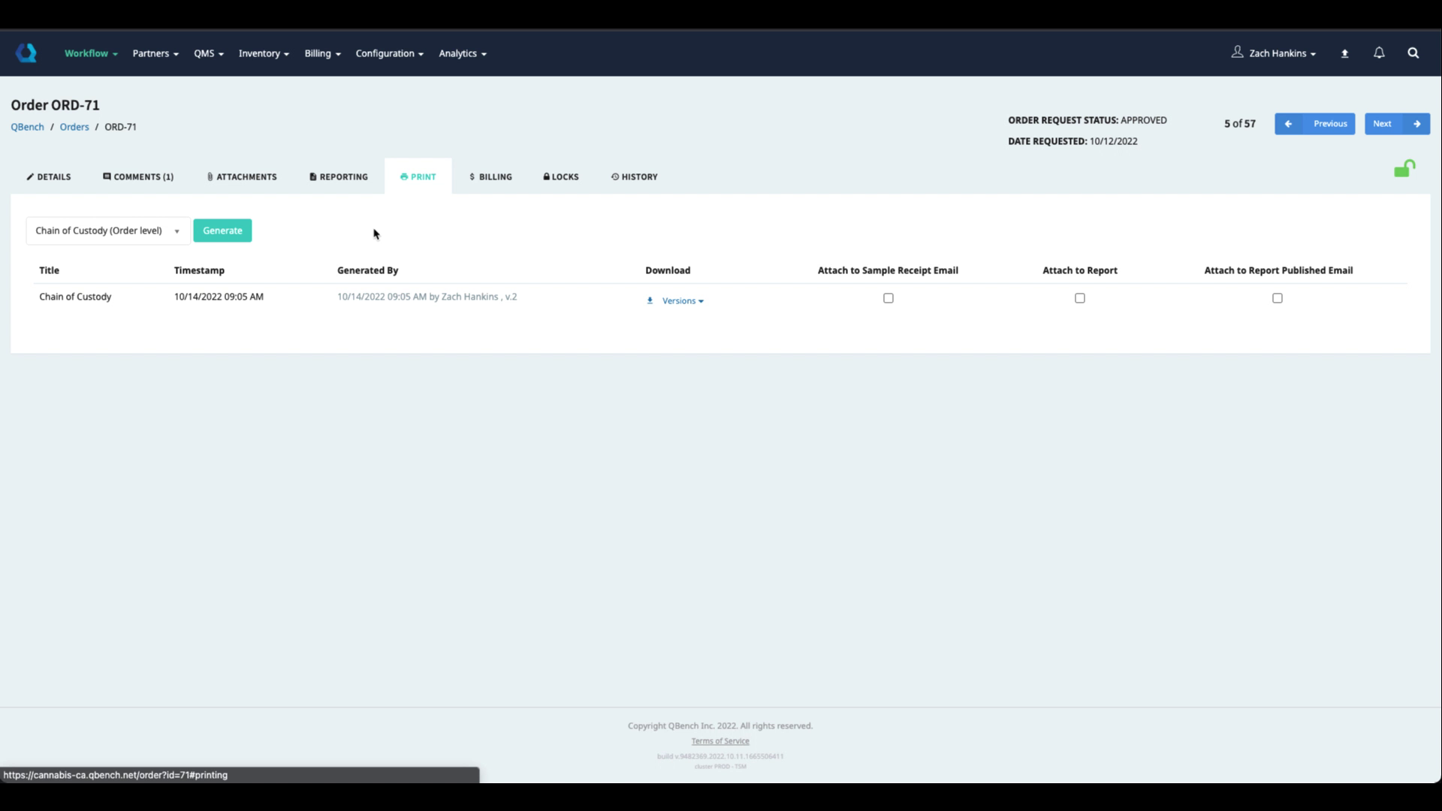The width and height of the screenshot is (1442, 811).
Task: Click the search magnifier icon
Action: (1413, 53)
